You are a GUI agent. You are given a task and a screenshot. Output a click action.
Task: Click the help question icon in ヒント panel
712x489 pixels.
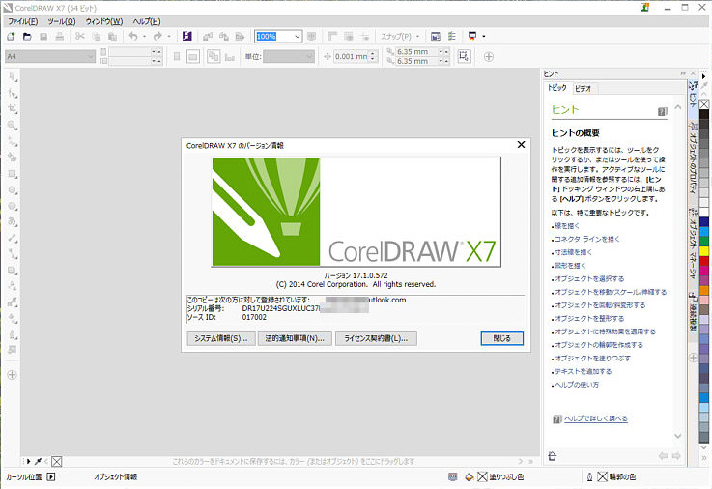(663, 111)
